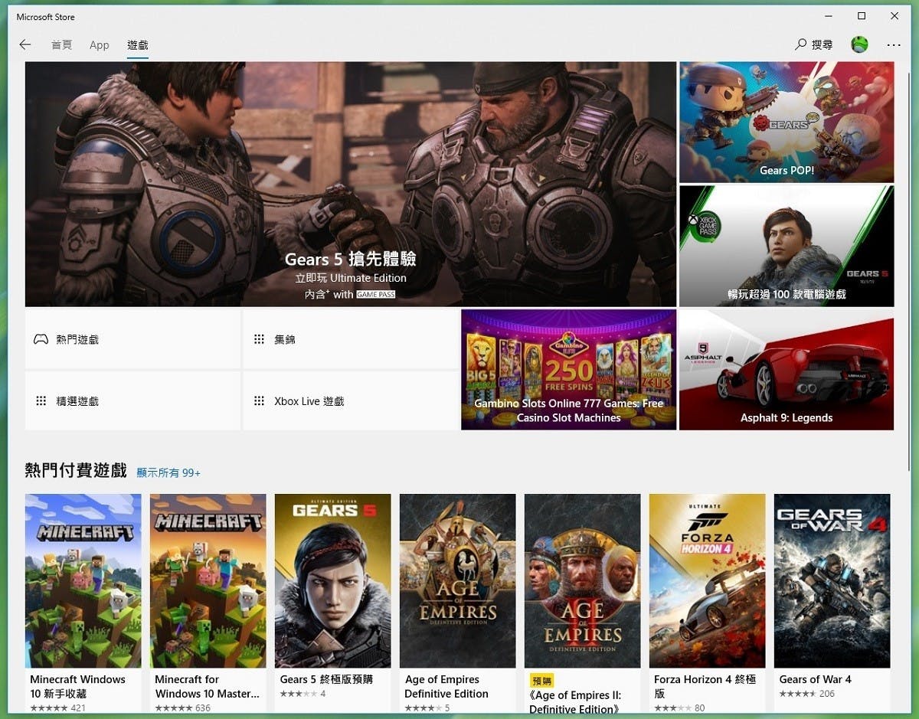Open the Gears POP! promo tile
919x719 pixels.
pyautogui.click(x=787, y=122)
